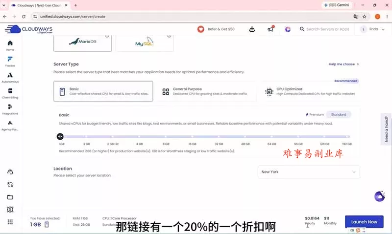This screenshot has width=392, height=234.
Task: Click the Recommended badge on CPU Optimized
Action: click(x=346, y=81)
